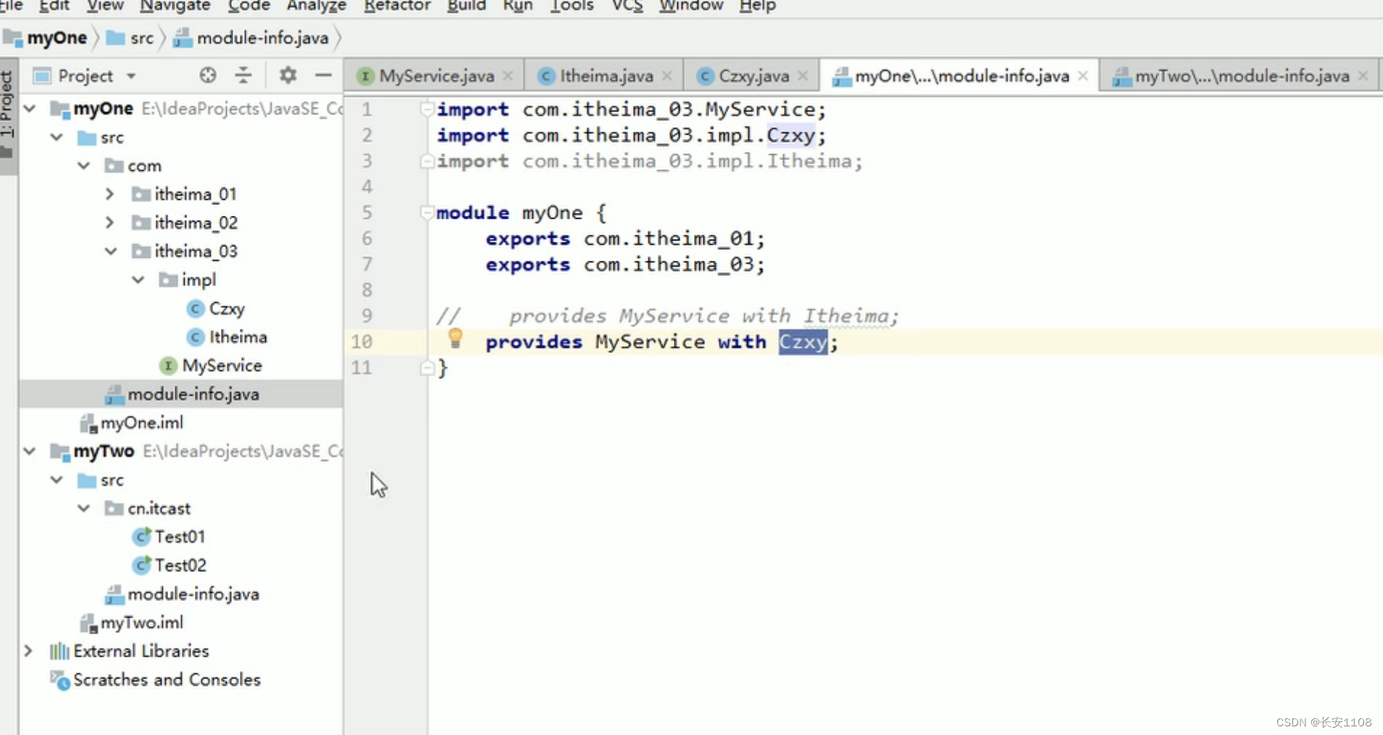Image resolution: width=1383 pixels, height=735 pixels.
Task: Fold the import block at line 1
Action: click(x=427, y=109)
